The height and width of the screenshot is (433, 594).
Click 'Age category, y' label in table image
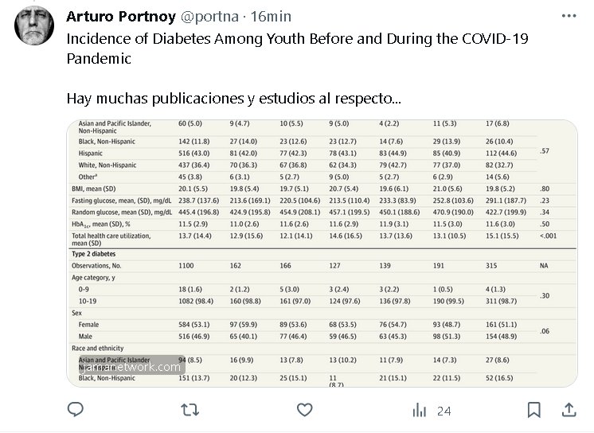point(96,279)
